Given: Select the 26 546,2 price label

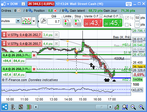Looking at the screenshot, I should pos(139,45).
